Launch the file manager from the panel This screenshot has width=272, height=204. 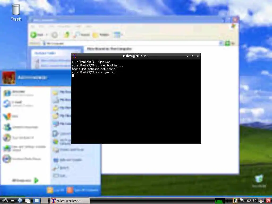point(13,201)
